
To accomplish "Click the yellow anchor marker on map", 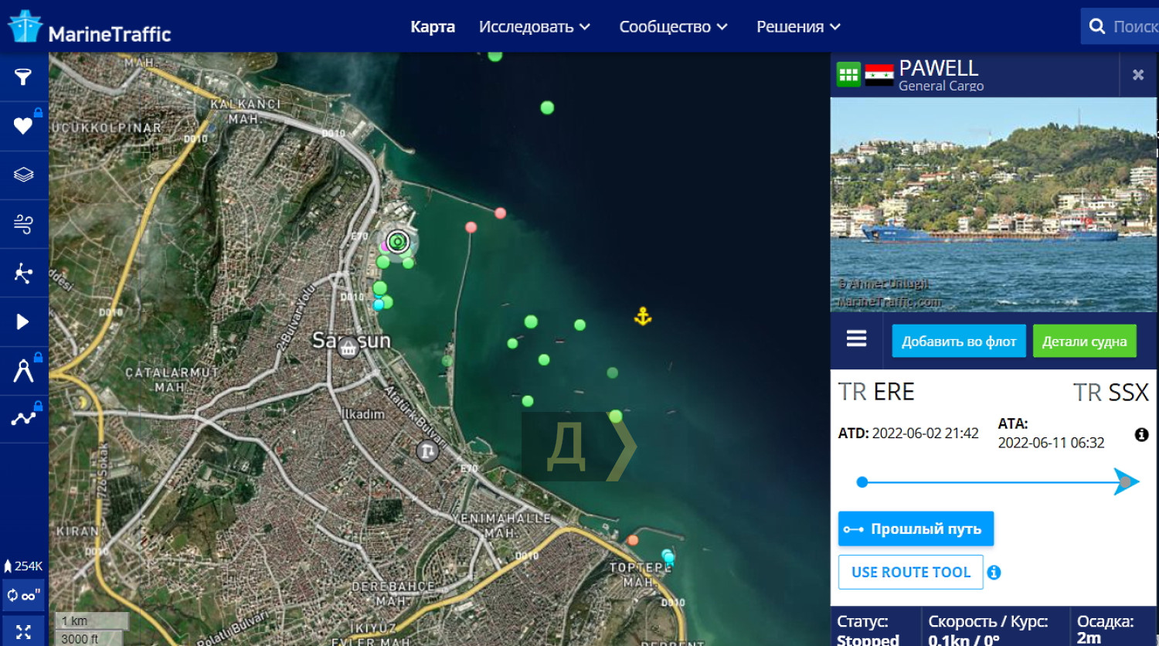I will [x=643, y=316].
